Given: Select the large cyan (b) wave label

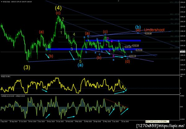Looking at the screenshot, I should click(138, 27).
